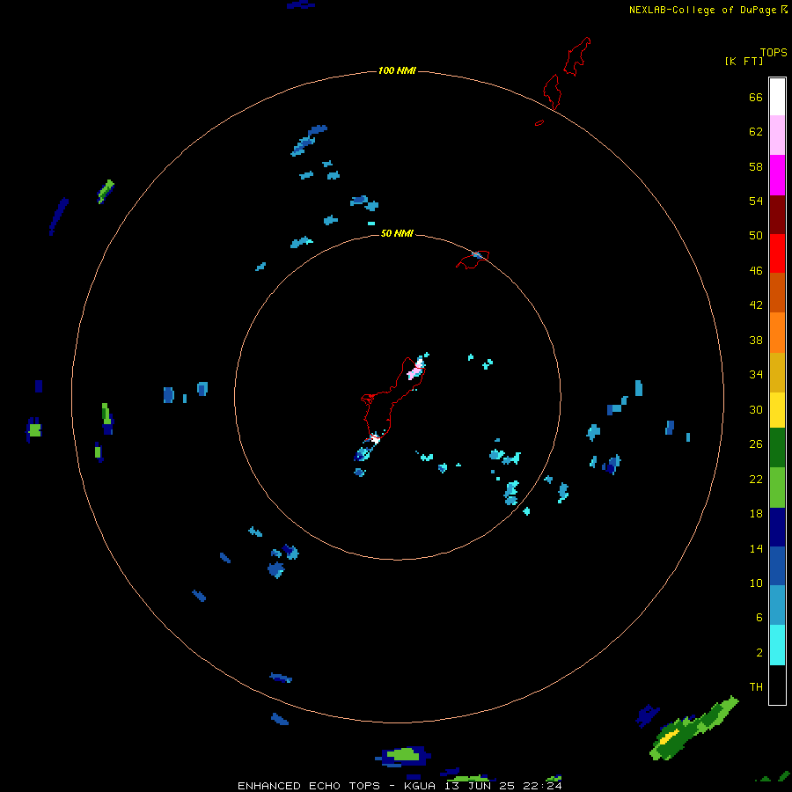Click the light green 26 K FT swatch

tap(777, 488)
